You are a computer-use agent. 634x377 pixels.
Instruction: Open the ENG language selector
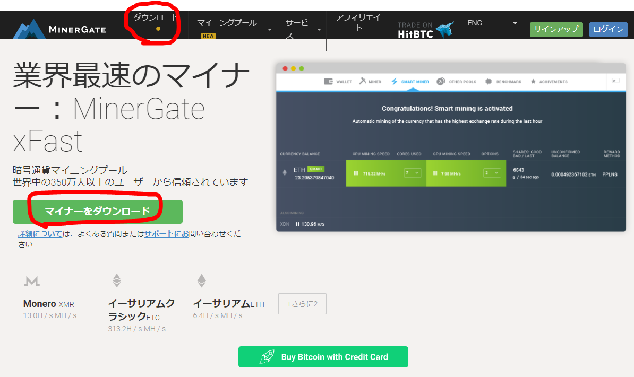point(491,23)
